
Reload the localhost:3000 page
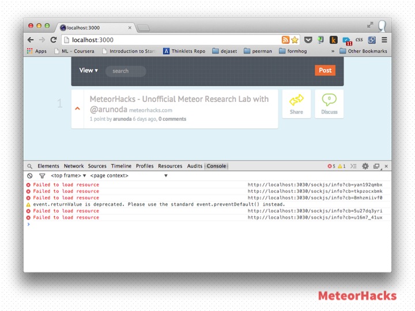[x=54, y=40]
